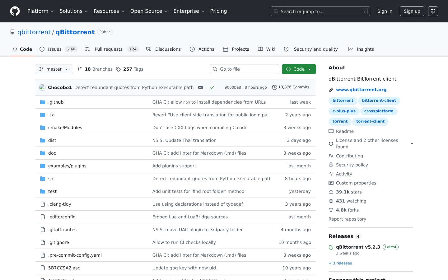Click Report repository link
448x280 pixels.
[347, 219]
